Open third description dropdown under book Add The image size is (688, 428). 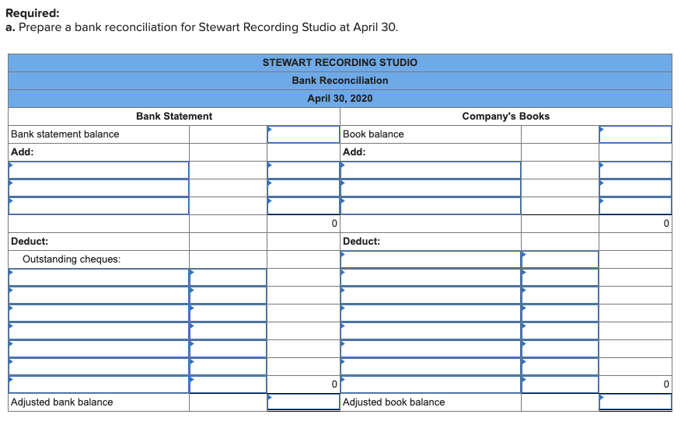click(x=431, y=206)
